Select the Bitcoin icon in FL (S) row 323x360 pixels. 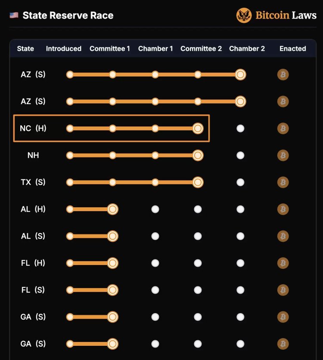click(283, 290)
